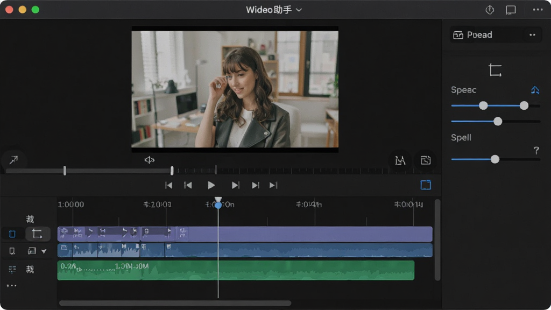Open the three-dot menu in title bar
This screenshot has height=310, width=551.
pos(538,10)
